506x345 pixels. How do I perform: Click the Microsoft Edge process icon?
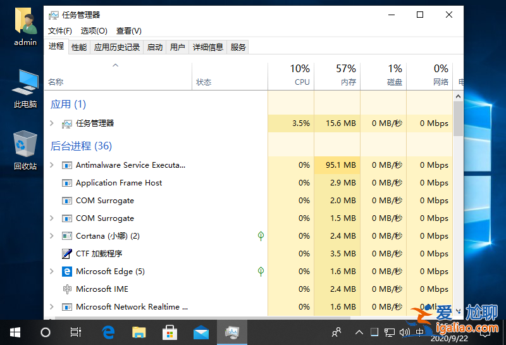tap(67, 272)
